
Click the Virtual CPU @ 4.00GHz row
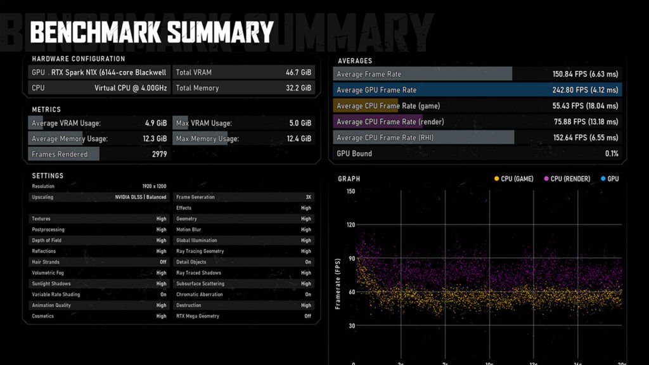[x=100, y=87]
